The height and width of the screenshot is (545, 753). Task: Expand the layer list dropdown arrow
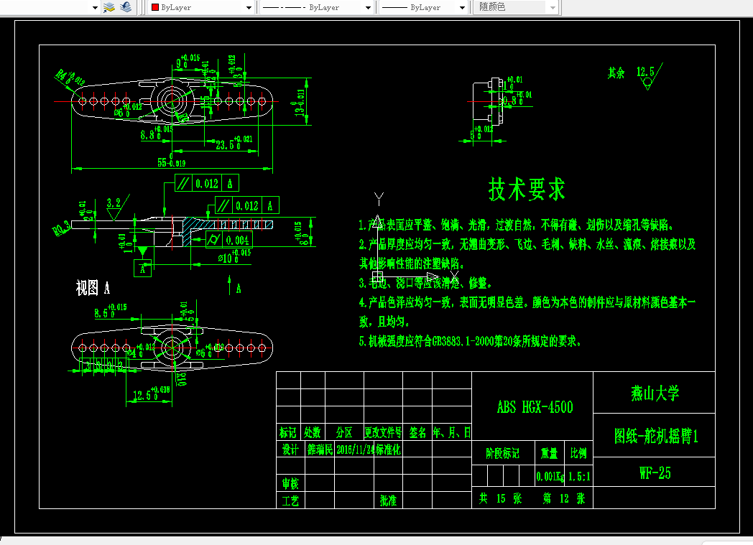pos(95,8)
